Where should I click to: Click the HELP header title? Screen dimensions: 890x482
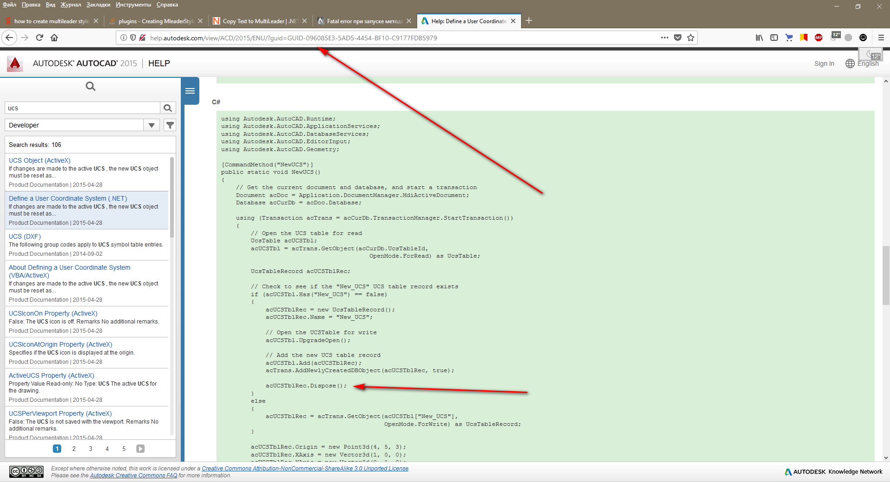[x=159, y=63]
